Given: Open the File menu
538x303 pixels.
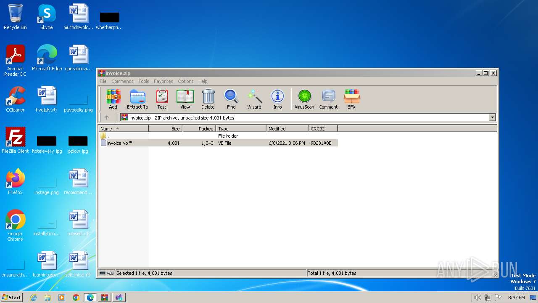Looking at the screenshot, I should tap(103, 81).
